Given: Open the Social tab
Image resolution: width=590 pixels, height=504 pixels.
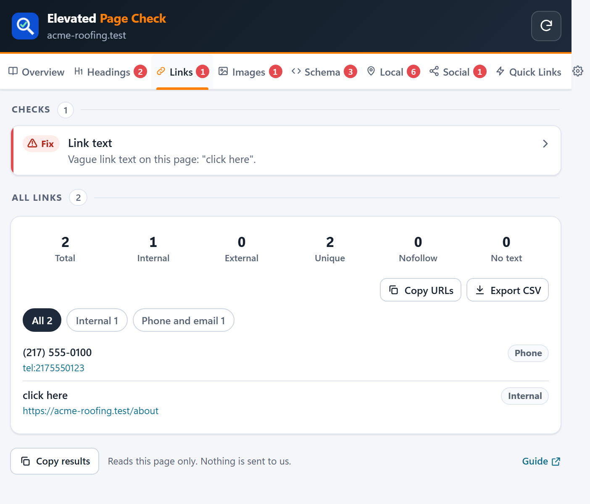Looking at the screenshot, I should [458, 72].
